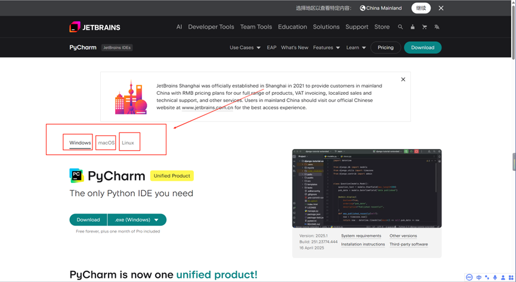
Task: Click the Download button in top navigation
Action: tap(422, 48)
